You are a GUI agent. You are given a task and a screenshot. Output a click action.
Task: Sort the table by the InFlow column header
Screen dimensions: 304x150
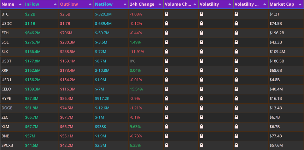coord(32,4)
